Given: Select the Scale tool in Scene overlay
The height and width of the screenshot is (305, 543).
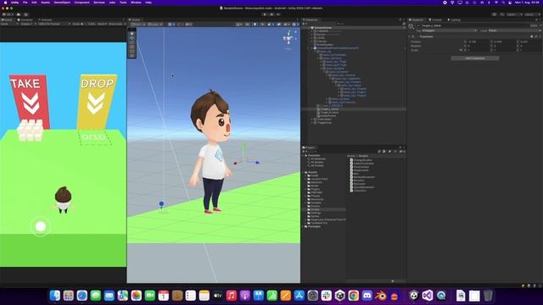Looking at the screenshot, I should [132, 47].
